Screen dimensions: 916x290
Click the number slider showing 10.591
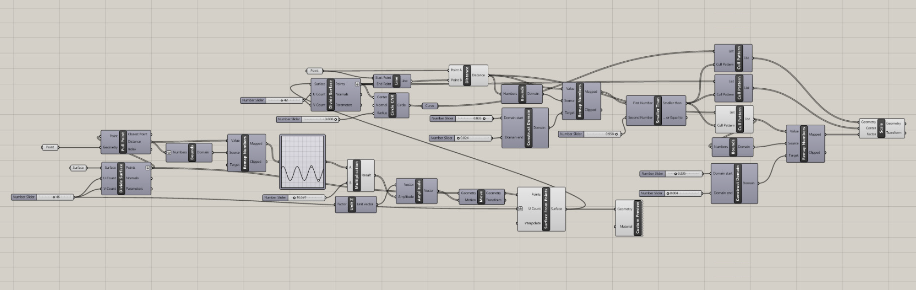(x=294, y=198)
